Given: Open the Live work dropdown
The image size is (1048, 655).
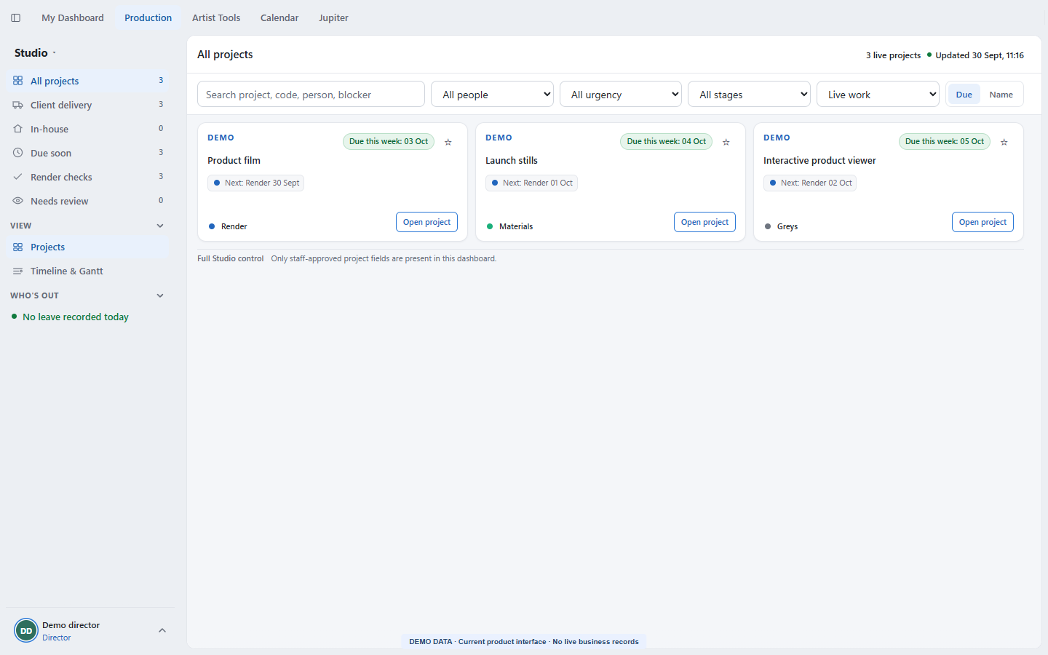Looking at the screenshot, I should 878,94.
